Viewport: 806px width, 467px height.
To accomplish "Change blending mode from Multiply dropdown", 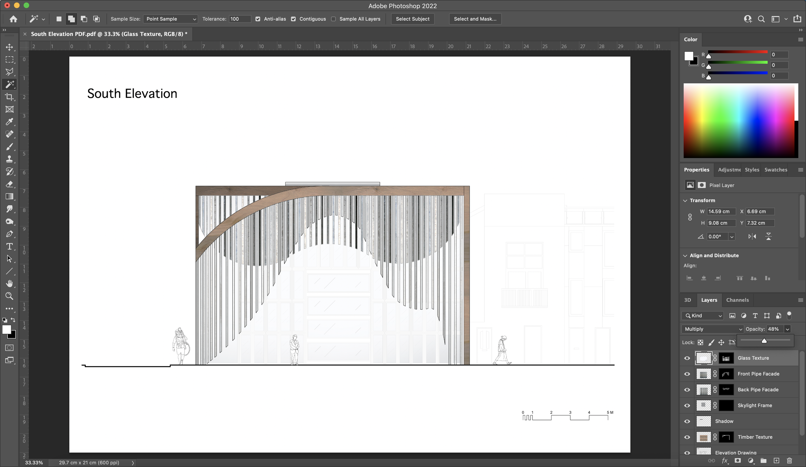I will coord(713,329).
